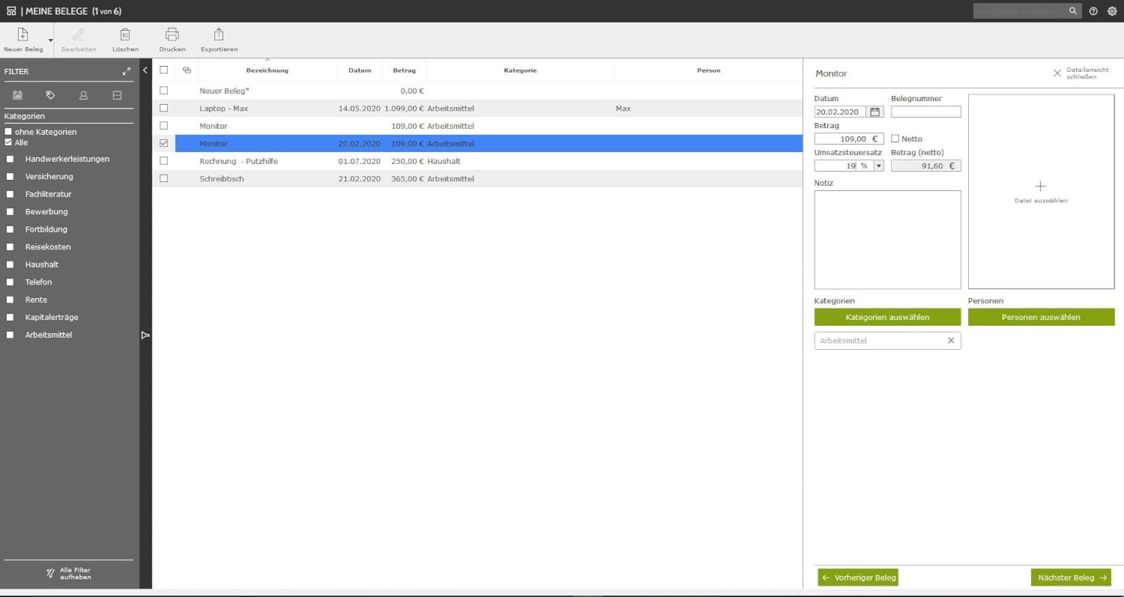Tick the Arbeitsmittel filter checkbox

click(x=10, y=335)
